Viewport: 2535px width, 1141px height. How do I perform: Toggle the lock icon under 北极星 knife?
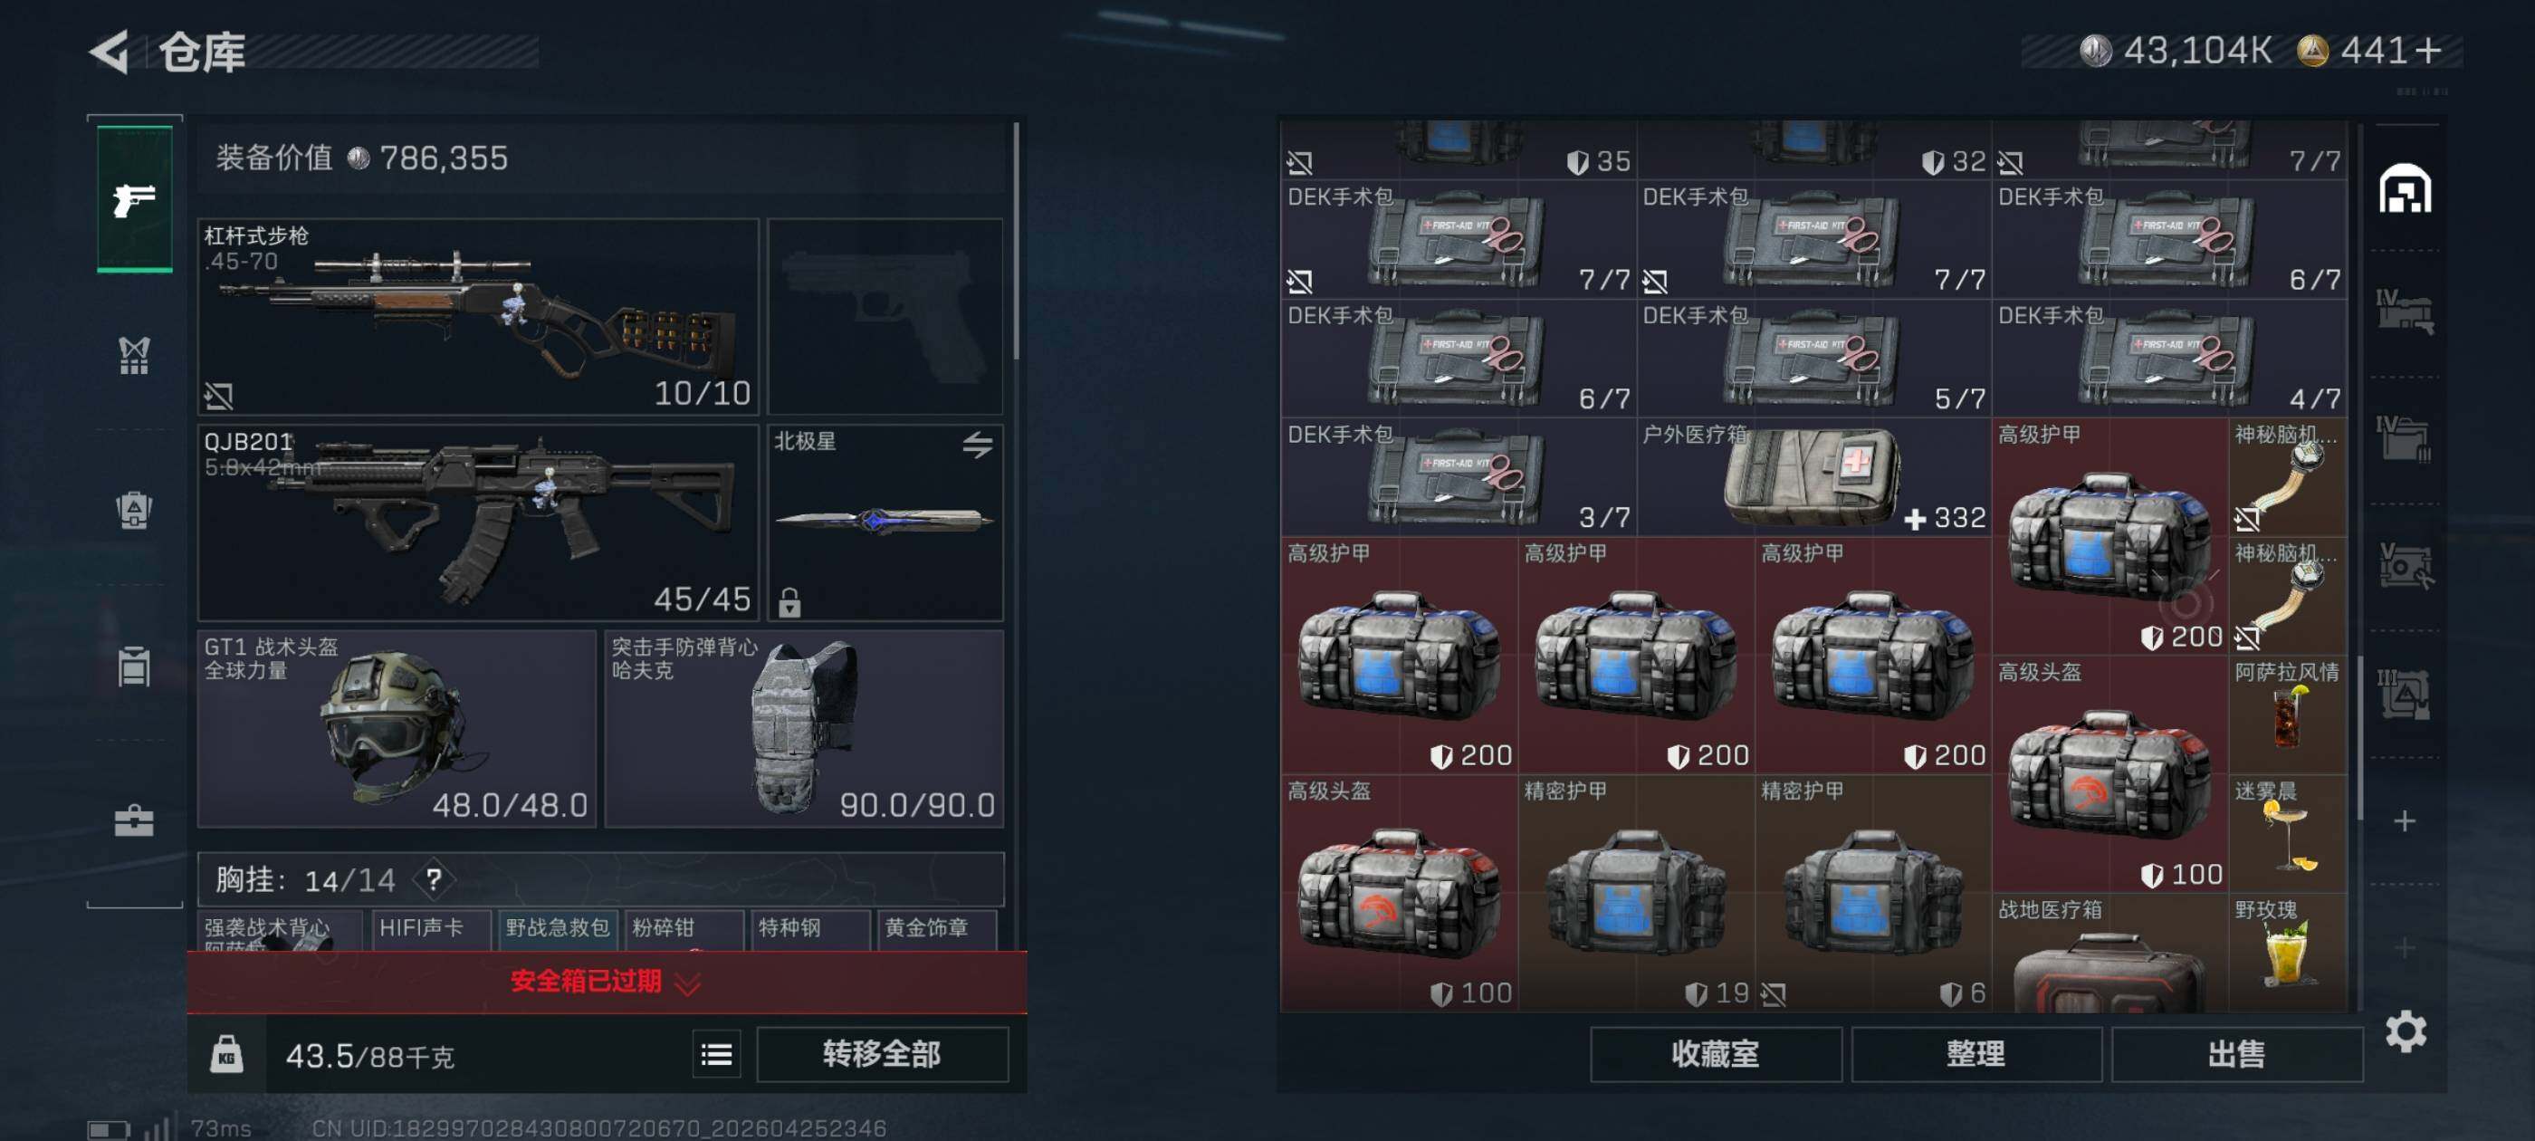pos(789,601)
